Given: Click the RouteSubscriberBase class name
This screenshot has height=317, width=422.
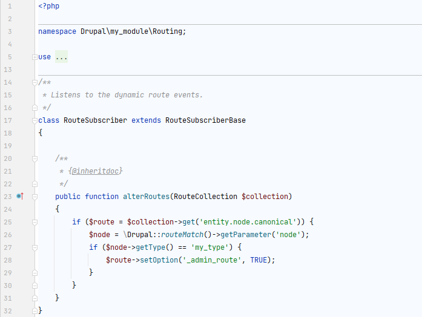Looking at the screenshot, I should [x=205, y=120].
